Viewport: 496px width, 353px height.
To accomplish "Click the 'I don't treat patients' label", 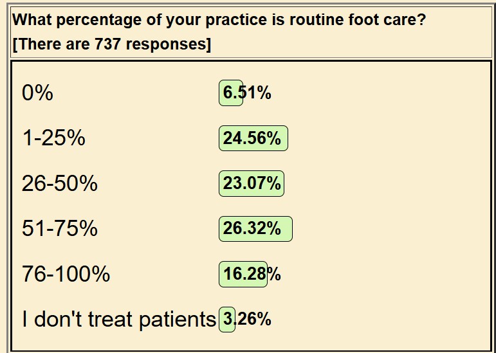I will tap(119, 319).
